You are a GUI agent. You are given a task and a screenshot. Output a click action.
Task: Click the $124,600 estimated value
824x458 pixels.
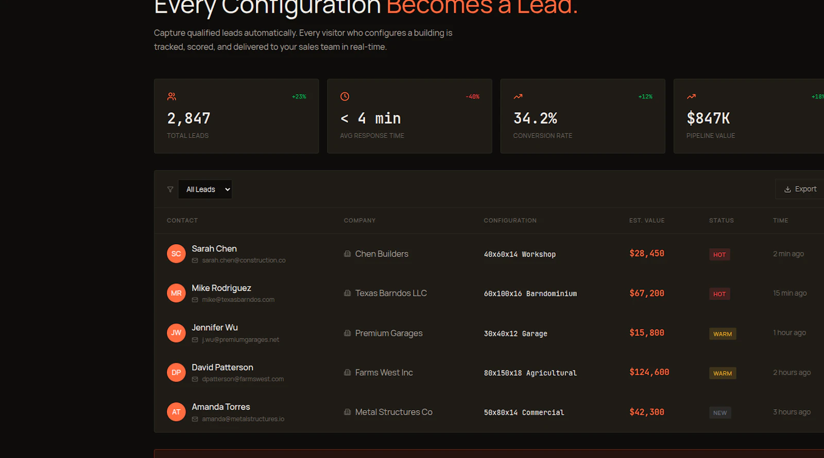[x=649, y=372]
